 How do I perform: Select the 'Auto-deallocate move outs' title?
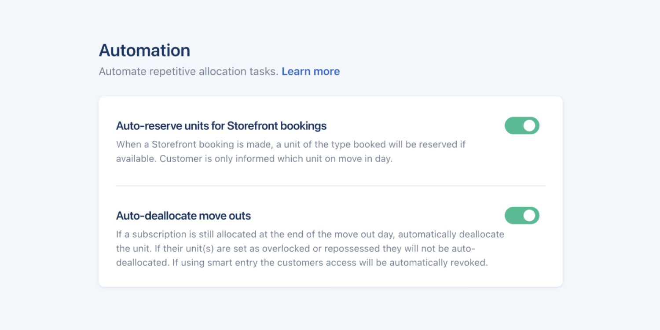pyautogui.click(x=183, y=216)
